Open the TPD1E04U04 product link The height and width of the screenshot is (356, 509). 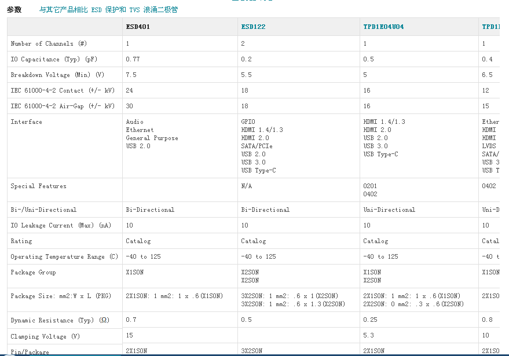coord(383,27)
